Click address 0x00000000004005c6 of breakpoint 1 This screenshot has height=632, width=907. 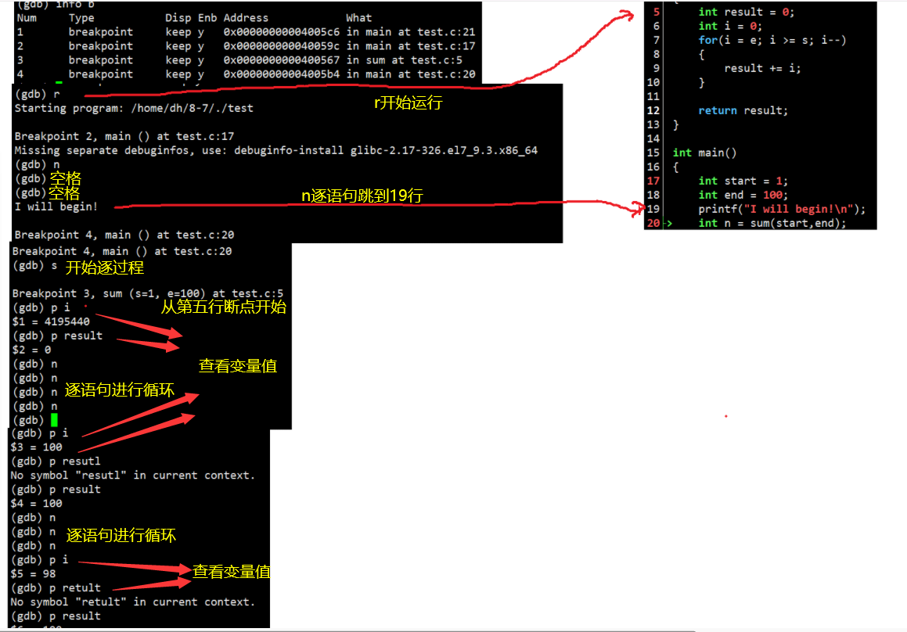point(282,32)
